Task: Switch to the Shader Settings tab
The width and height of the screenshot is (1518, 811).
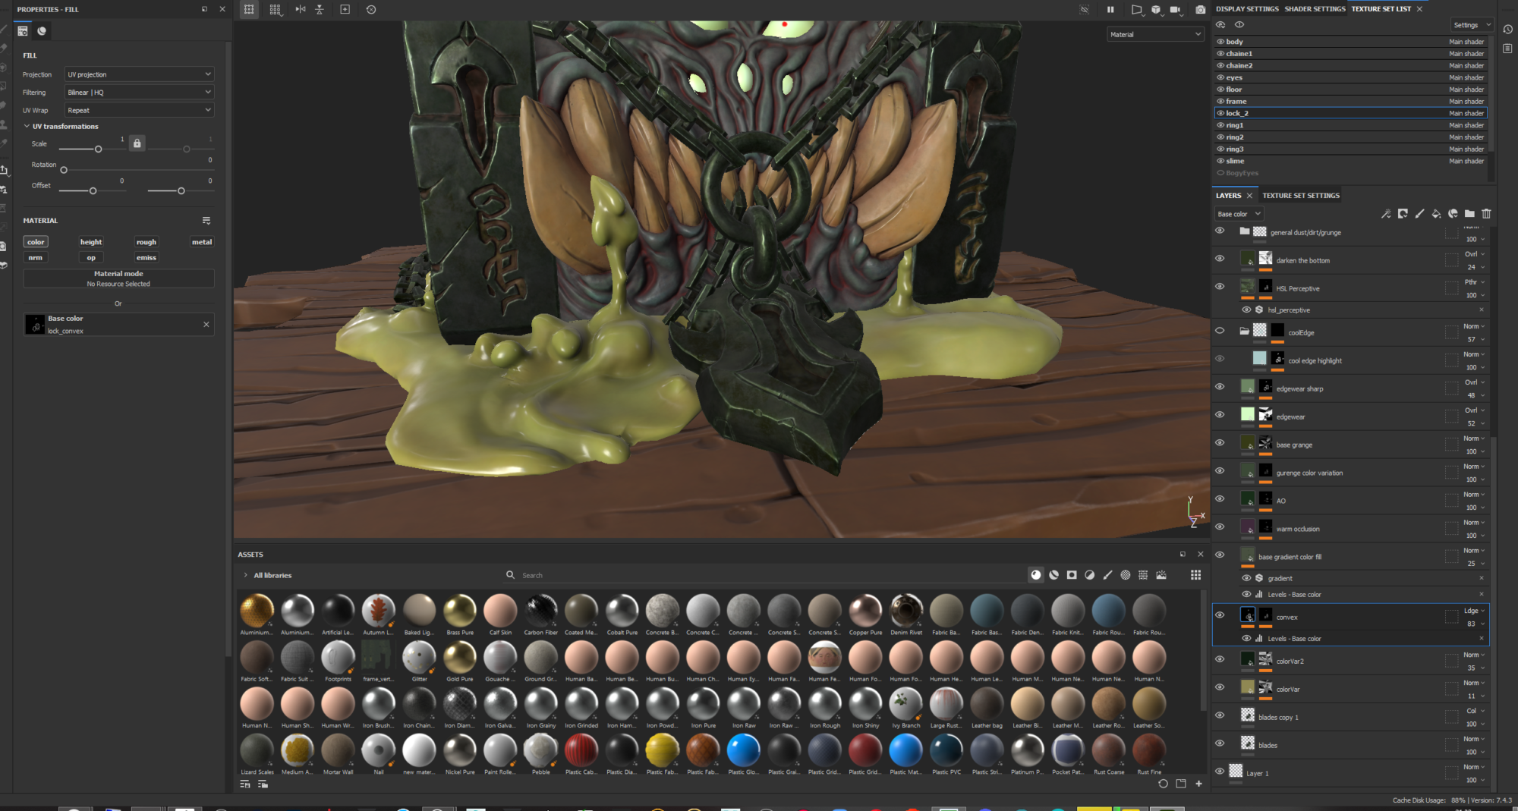Action: 1315,9
